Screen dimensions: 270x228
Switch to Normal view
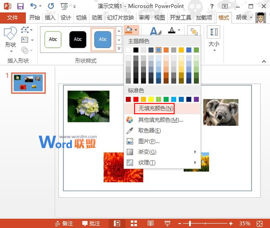coord(117,224)
